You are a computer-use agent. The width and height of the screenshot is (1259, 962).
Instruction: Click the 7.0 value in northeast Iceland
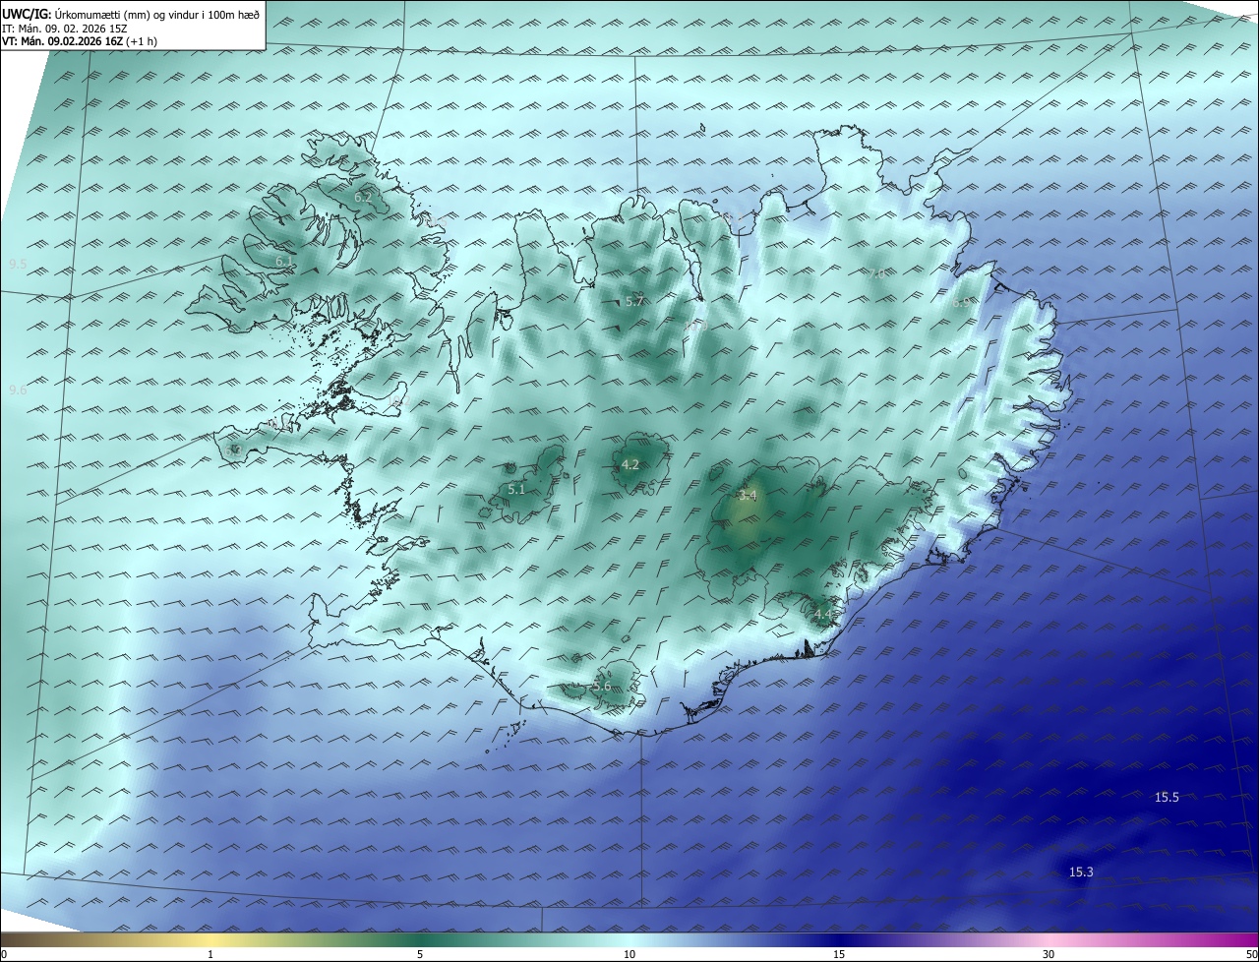point(876,273)
